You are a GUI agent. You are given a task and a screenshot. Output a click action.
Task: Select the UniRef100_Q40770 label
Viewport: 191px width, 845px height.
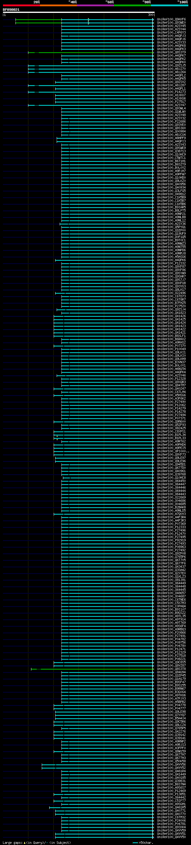tap(171, 814)
